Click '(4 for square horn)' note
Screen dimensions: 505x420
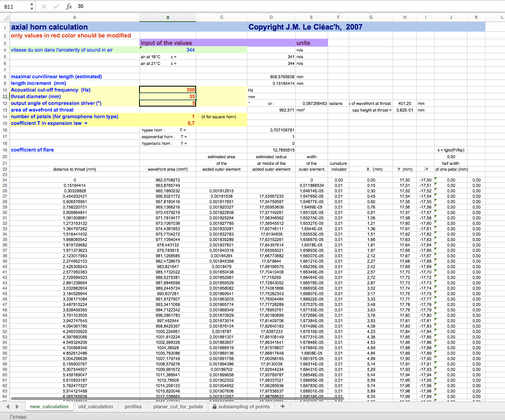coord(219,117)
